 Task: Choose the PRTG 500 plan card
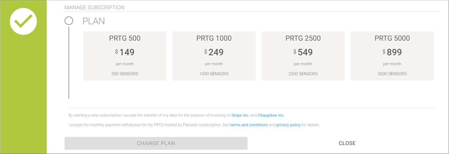coord(125,56)
